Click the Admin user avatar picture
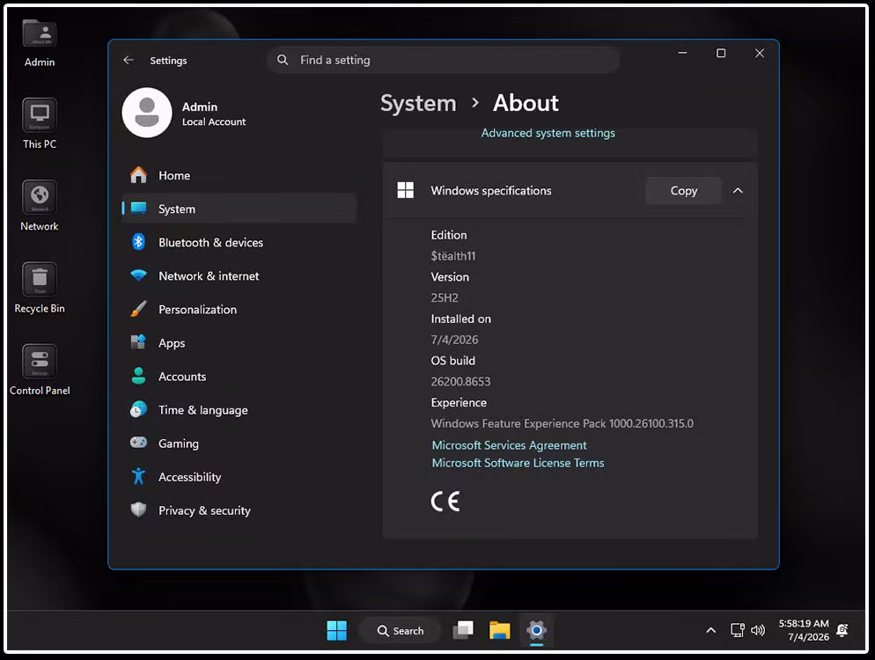The height and width of the screenshot is (660, 875). coord(147,112)
